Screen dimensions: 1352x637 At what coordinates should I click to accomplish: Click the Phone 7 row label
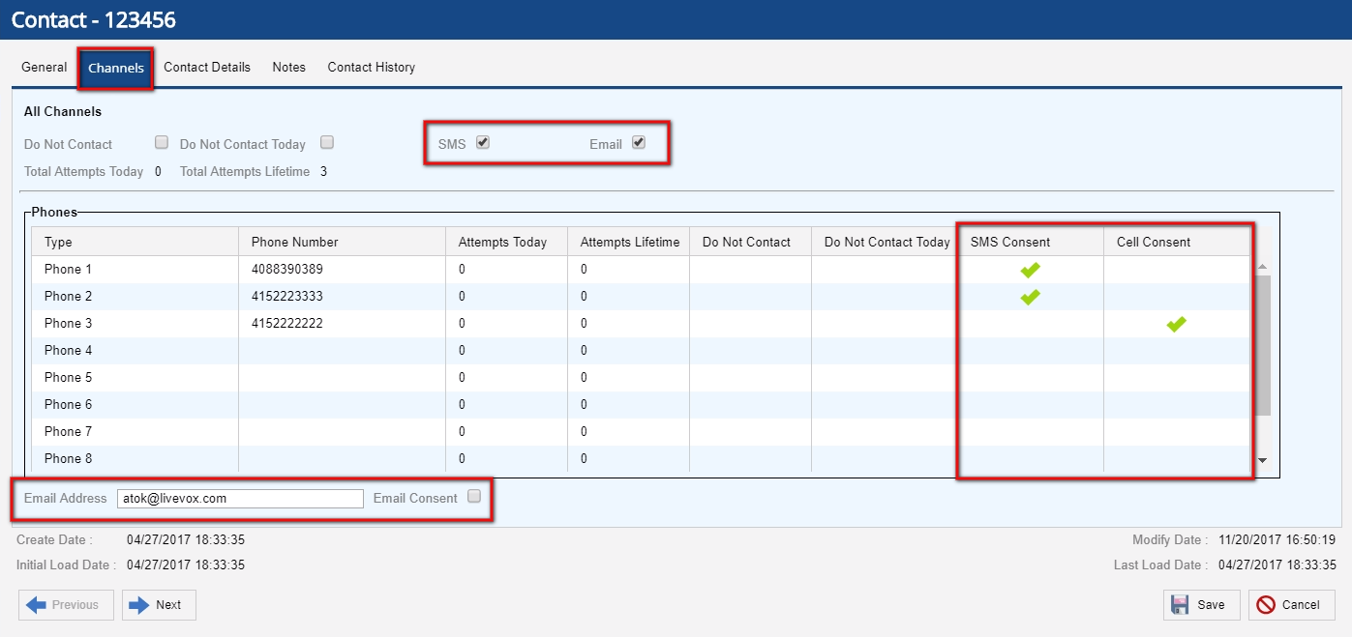[x=69, y=432]
